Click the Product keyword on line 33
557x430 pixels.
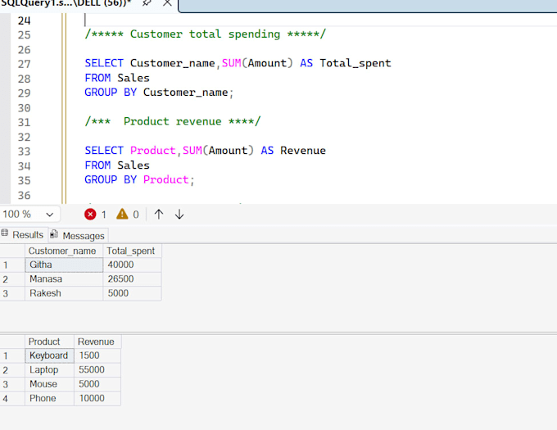[152, 151]
